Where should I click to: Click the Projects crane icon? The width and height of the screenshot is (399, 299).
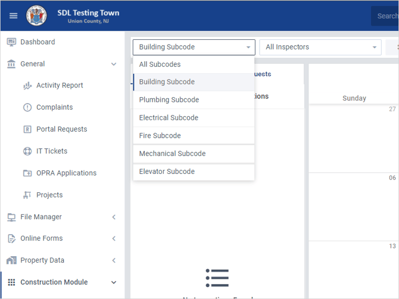[27, 195]
